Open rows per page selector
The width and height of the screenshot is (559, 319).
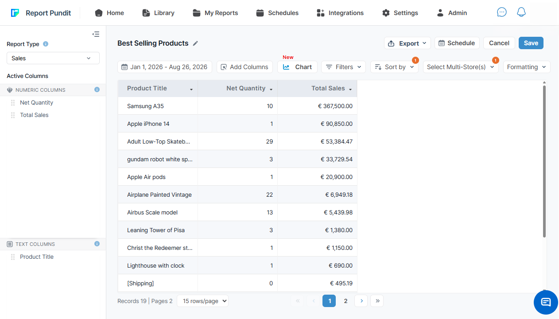(202, 301)
